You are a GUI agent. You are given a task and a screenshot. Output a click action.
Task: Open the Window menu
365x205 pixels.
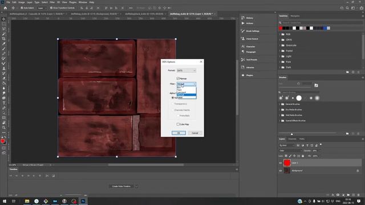(83, 2)
